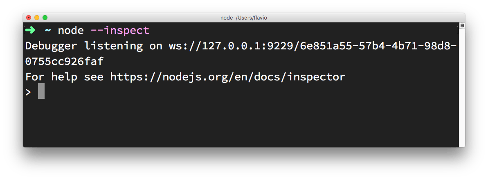Click the window title 'node /Users/flavio'

pos(244,18)
